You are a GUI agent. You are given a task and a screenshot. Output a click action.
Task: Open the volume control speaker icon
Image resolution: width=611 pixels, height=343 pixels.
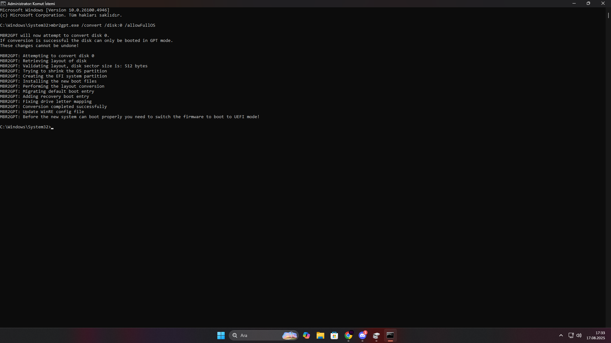click(x=579, y=335)
